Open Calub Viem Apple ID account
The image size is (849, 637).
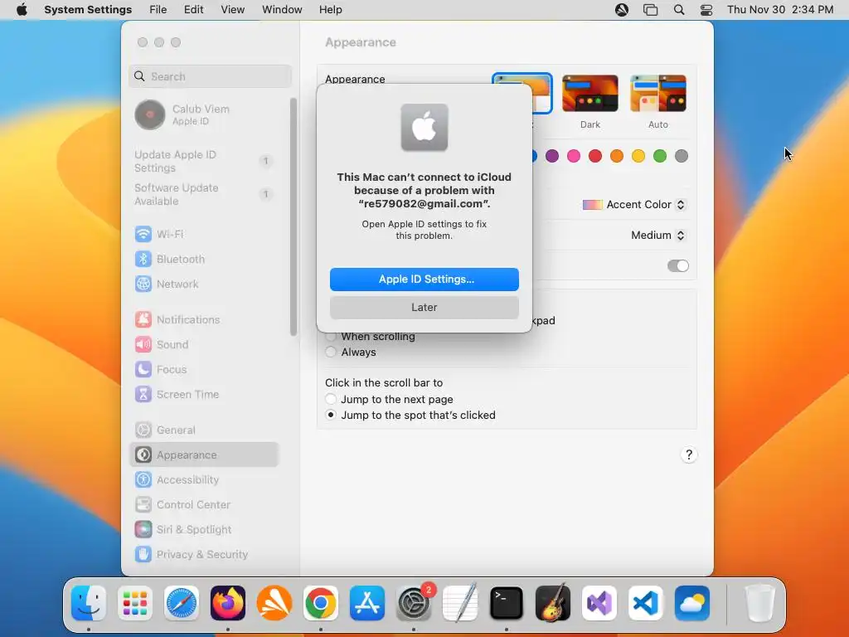pyautogui.click(x=204, y=114)
